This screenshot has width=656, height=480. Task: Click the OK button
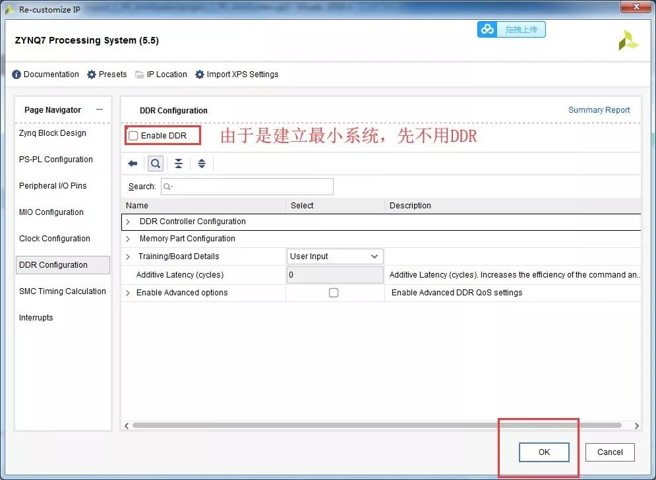pos(544,452)
